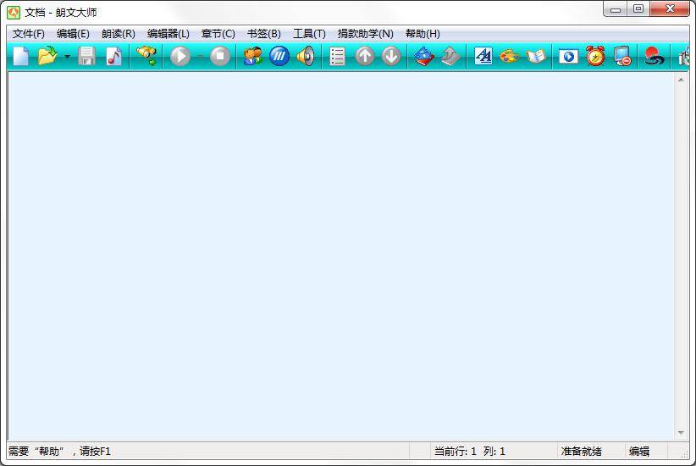
Task: Open the alarm clock timer icon
Action: [594, 57]
